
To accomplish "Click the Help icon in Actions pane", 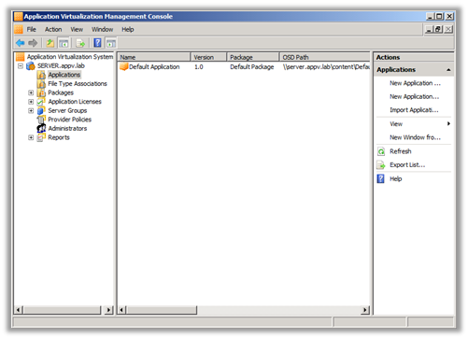I will point(380,178).
